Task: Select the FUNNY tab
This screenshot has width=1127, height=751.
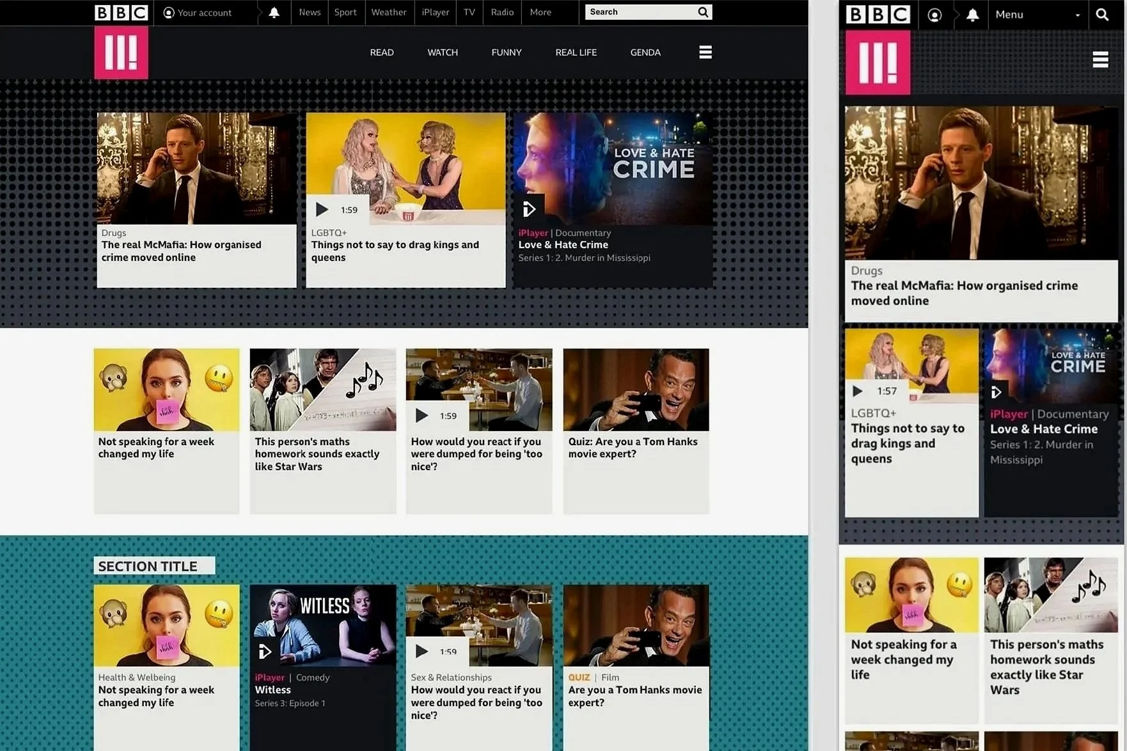Action: 507,52
